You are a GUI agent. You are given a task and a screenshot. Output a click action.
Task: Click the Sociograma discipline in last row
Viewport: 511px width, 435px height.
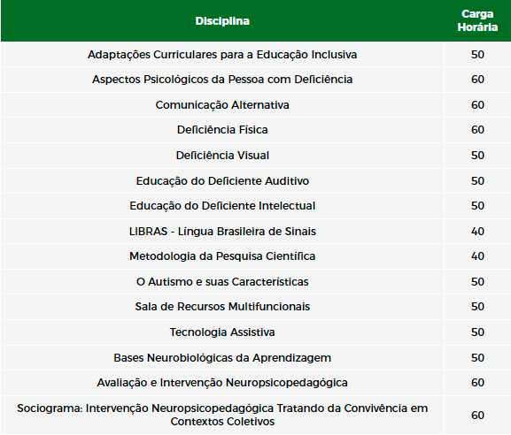pos(222,415)
